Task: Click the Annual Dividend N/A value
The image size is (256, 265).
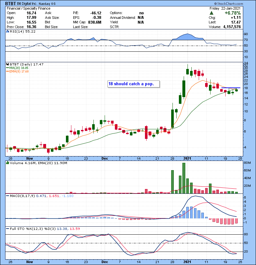Action: 140,18
